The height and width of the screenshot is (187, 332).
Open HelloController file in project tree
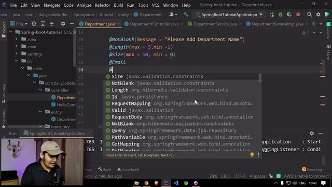[64, 105]
